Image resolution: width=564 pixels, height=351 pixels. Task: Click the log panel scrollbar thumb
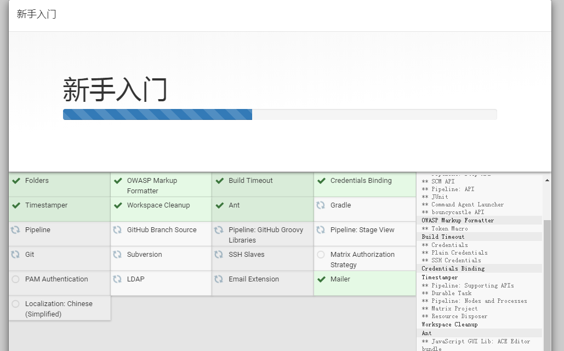pyautogui.click(x=547, y=285)
